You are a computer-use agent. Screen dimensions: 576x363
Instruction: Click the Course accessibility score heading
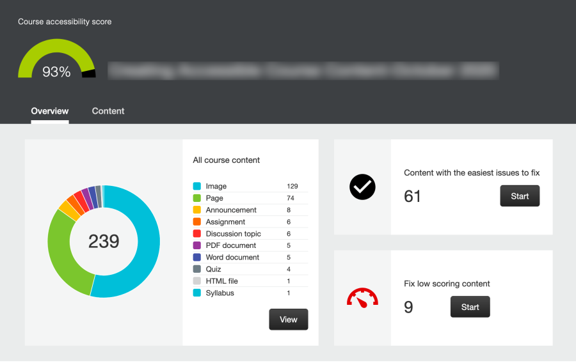coord(65,22)
